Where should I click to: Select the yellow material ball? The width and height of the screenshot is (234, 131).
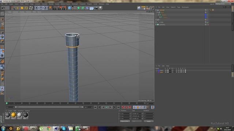click(14, 115)
